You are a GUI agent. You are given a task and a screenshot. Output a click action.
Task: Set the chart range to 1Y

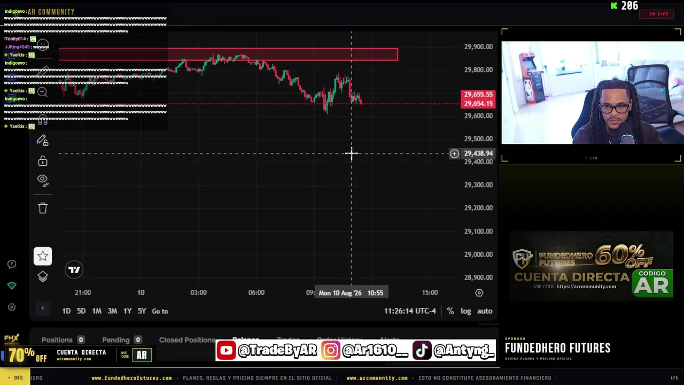click(x=127, y=311)
